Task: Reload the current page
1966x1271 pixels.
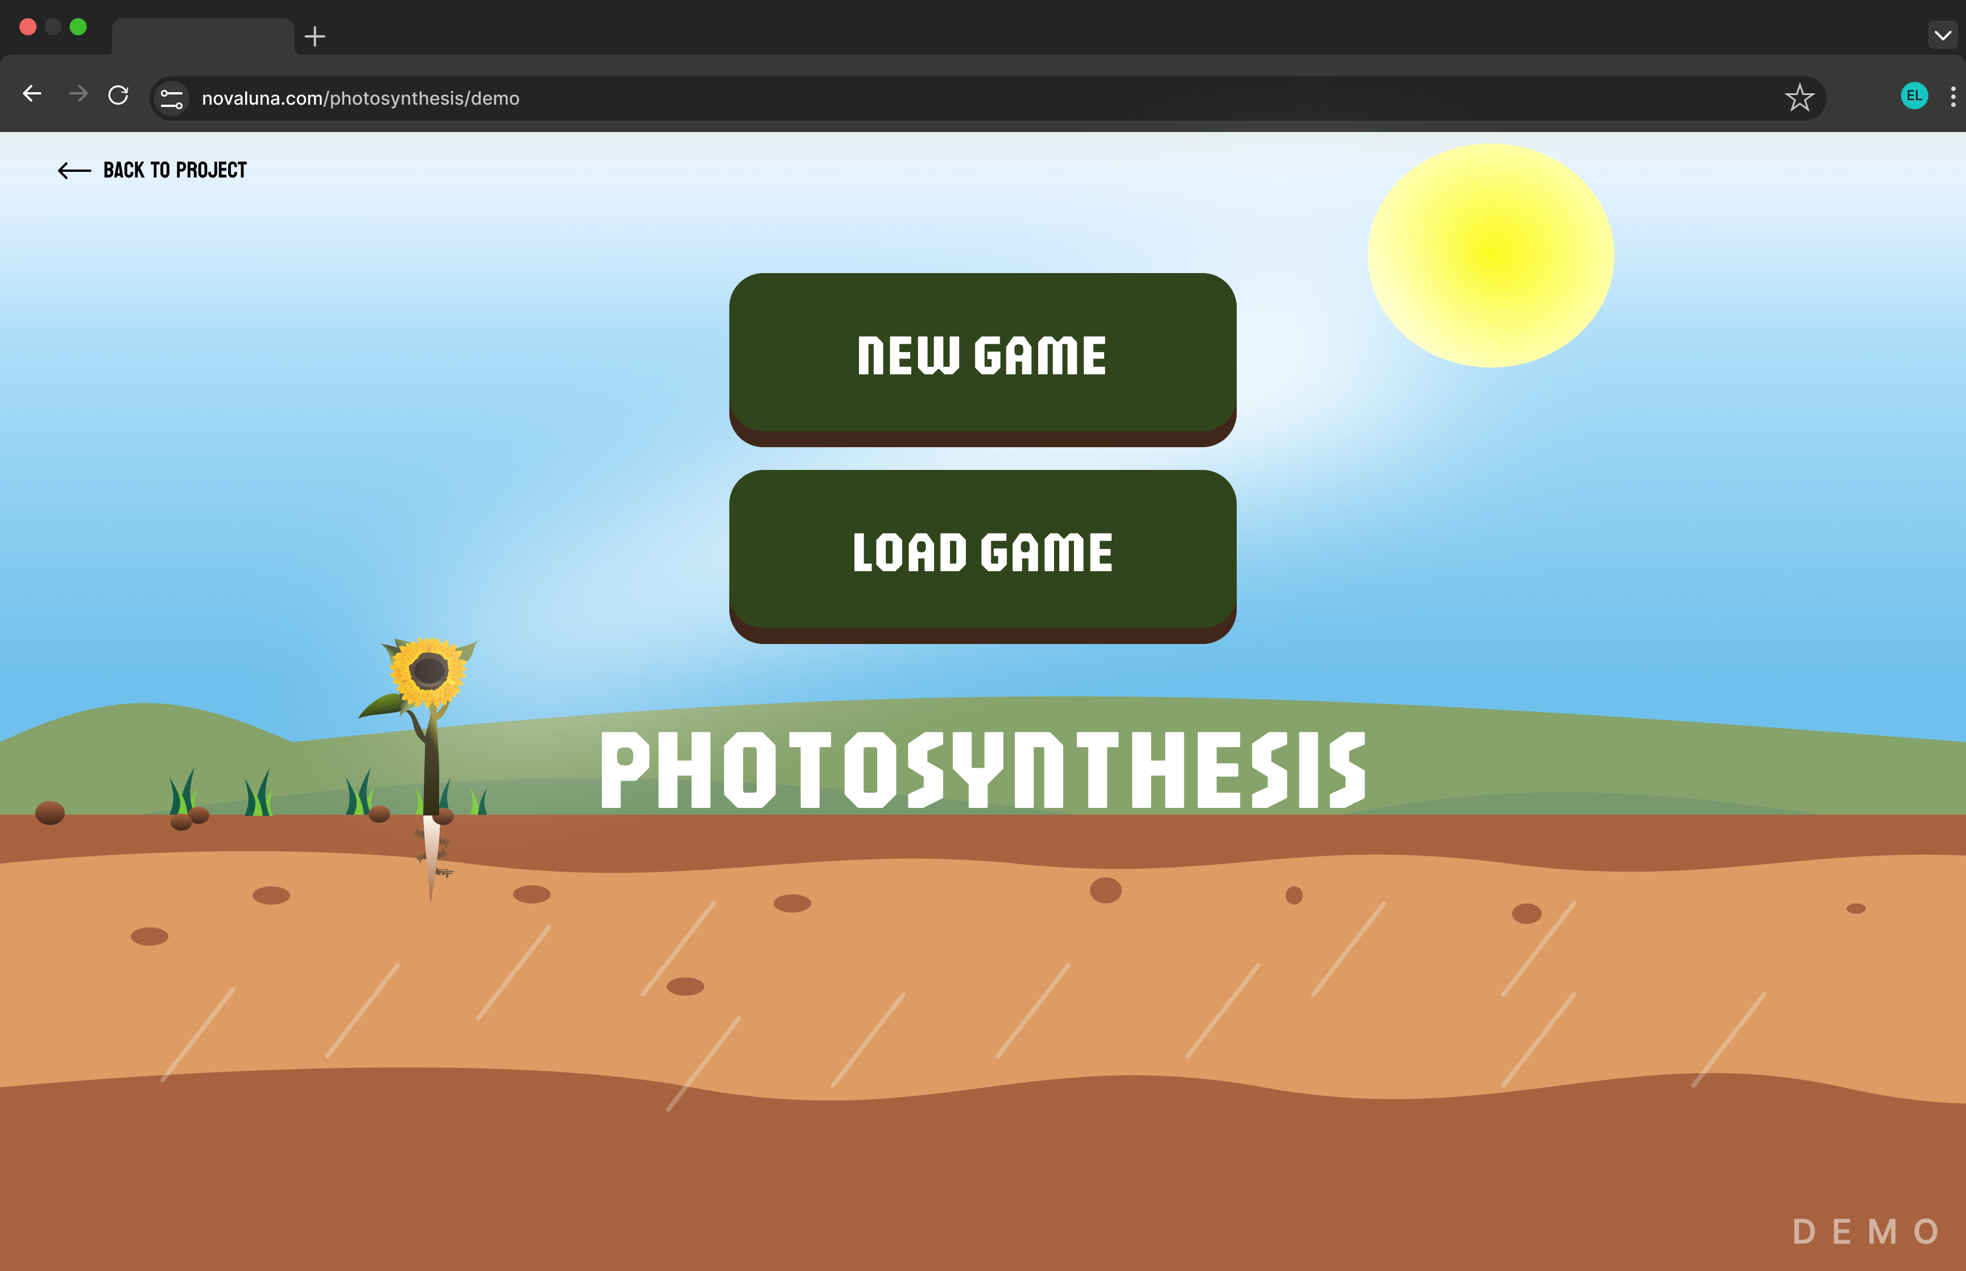Action: 119,95
